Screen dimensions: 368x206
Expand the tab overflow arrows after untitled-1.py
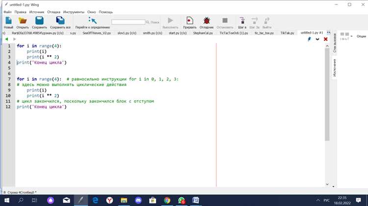(329, 33)
